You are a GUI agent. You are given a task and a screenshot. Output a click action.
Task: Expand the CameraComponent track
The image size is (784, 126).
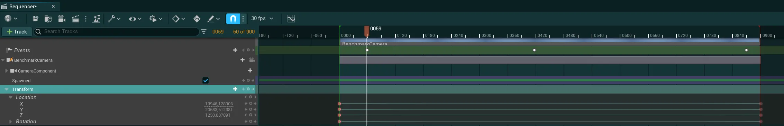pos(7,71)
